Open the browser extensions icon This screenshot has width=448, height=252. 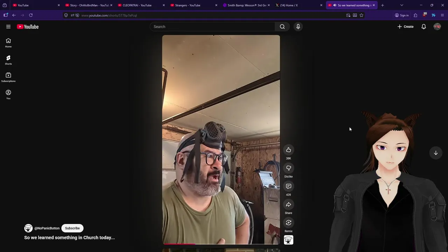tap(415, 15)
